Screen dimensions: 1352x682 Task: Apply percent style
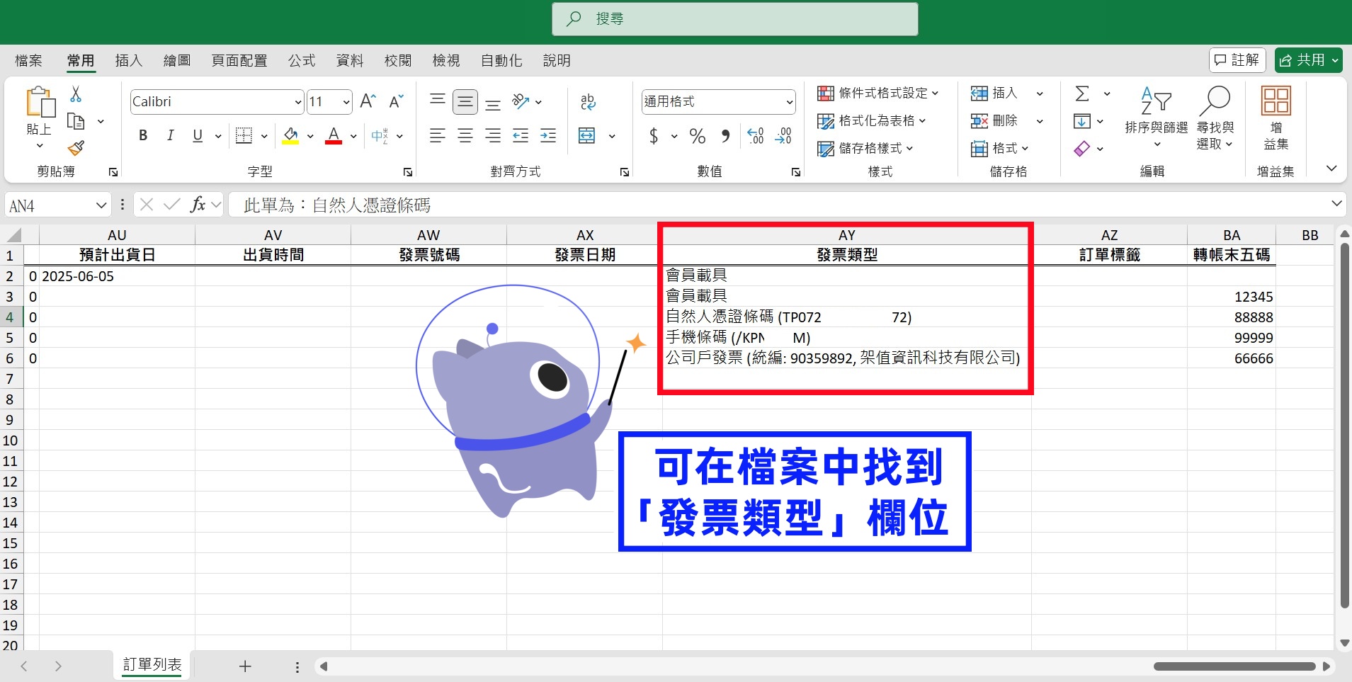[x=698, y=136]
